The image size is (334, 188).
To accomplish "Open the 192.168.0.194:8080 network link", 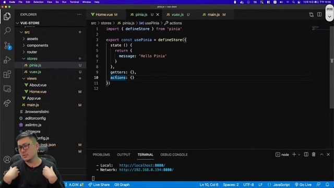I will [x=146, y=170].
